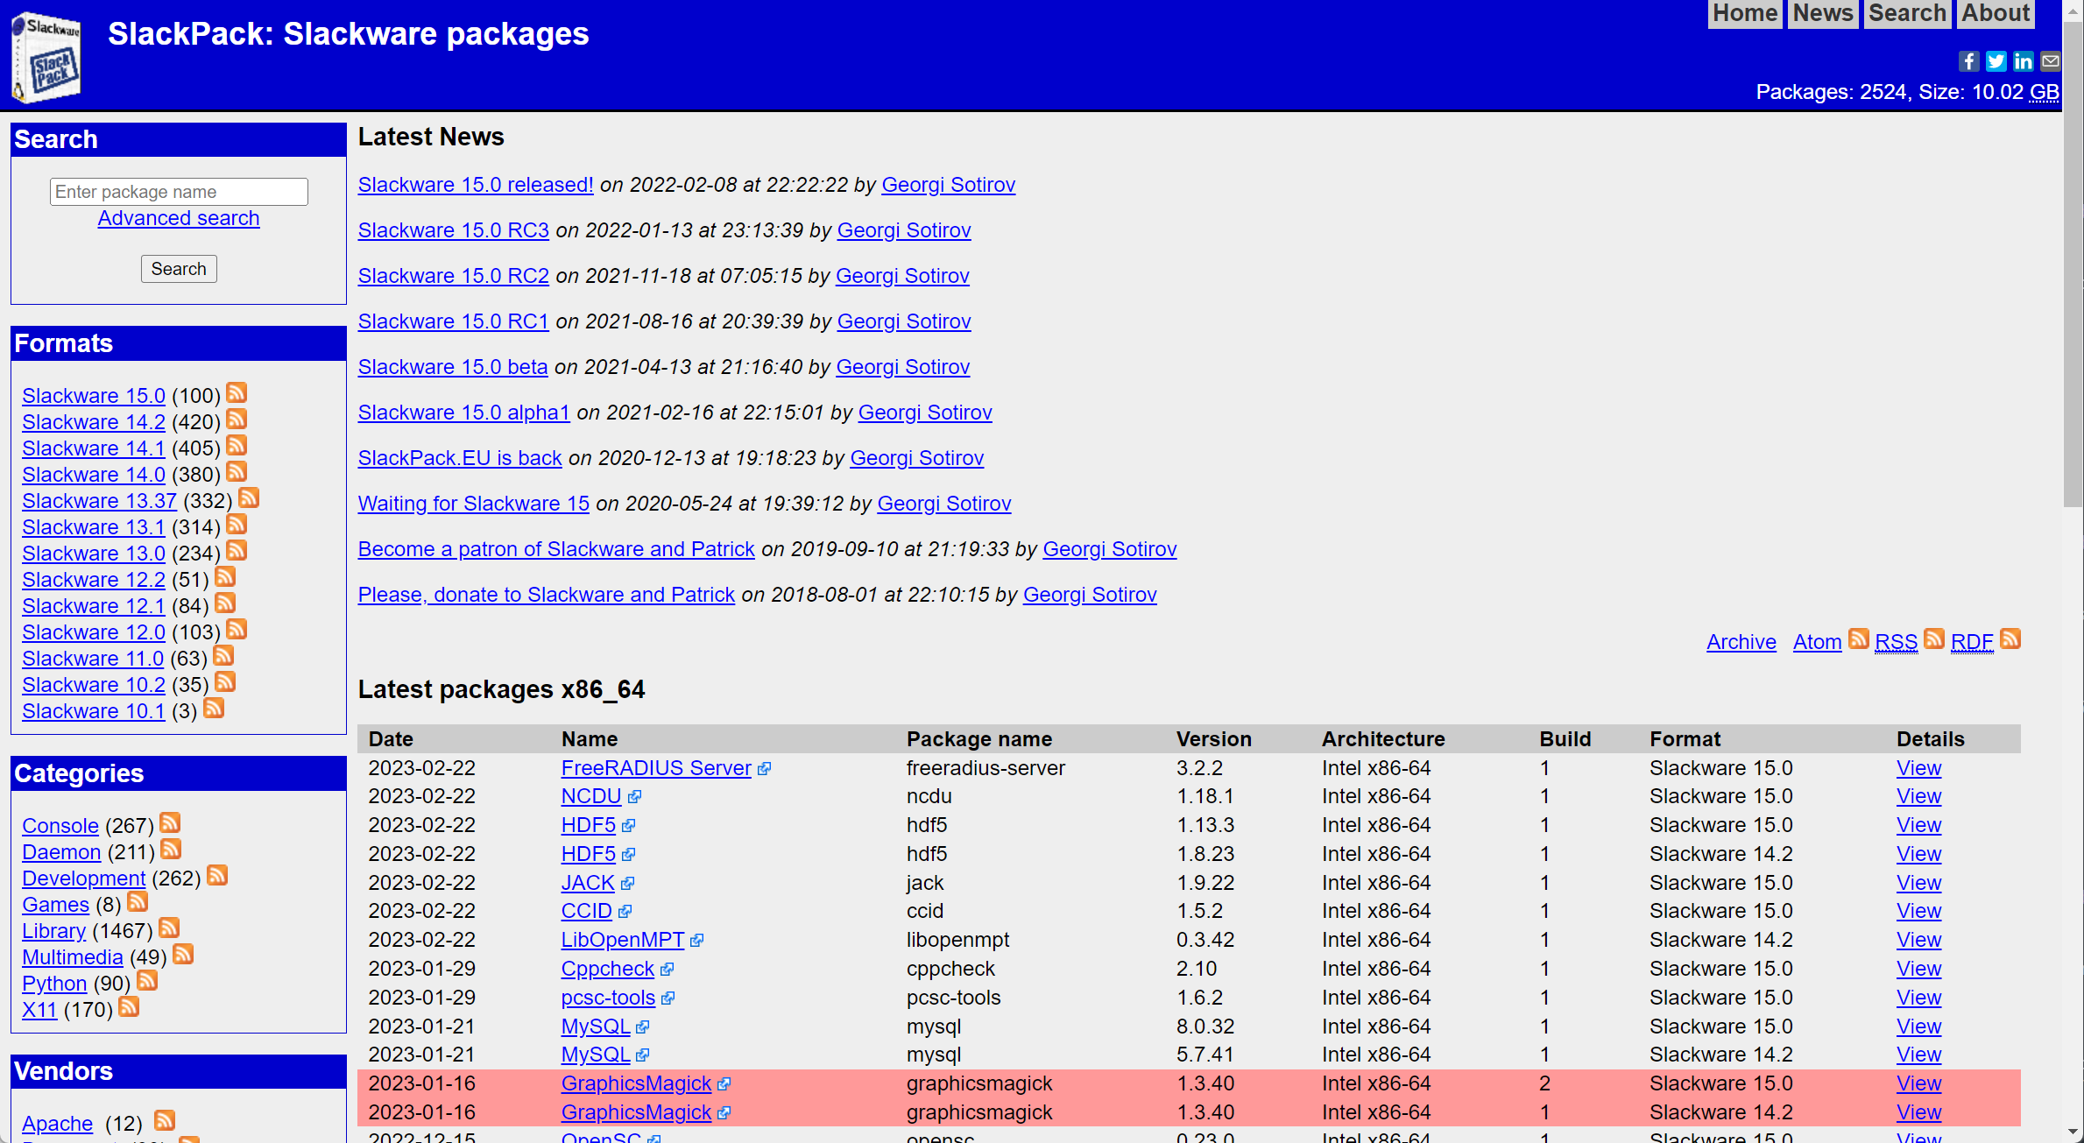The image size is (2084, 1143).
Task: Open external link icon next to NCDU
Action: (634, 797)
